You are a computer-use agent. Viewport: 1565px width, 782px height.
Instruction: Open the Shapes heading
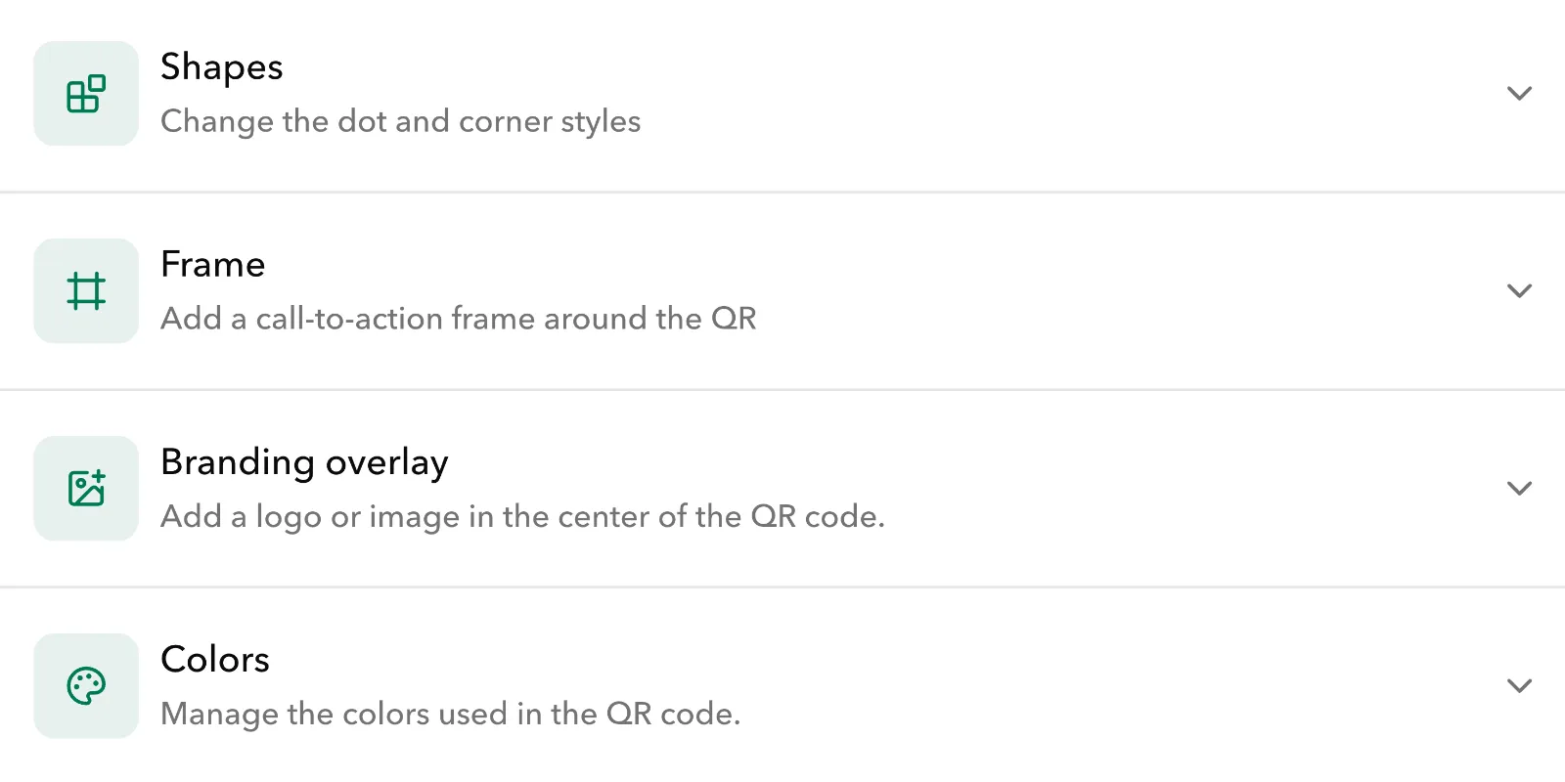(222, 67)
